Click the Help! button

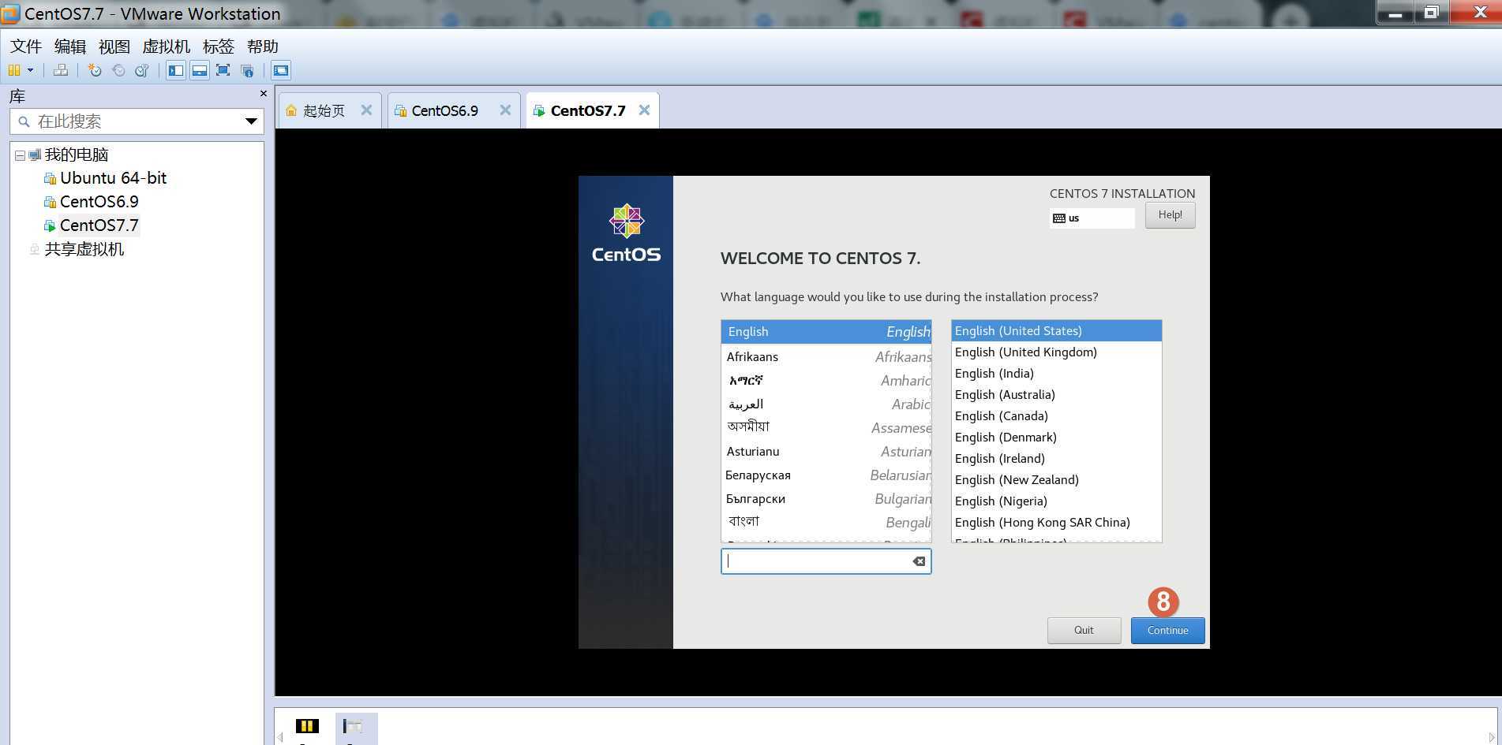click(1170, 215)
